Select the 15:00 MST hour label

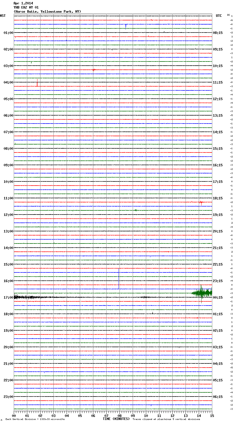pos(8,264)
